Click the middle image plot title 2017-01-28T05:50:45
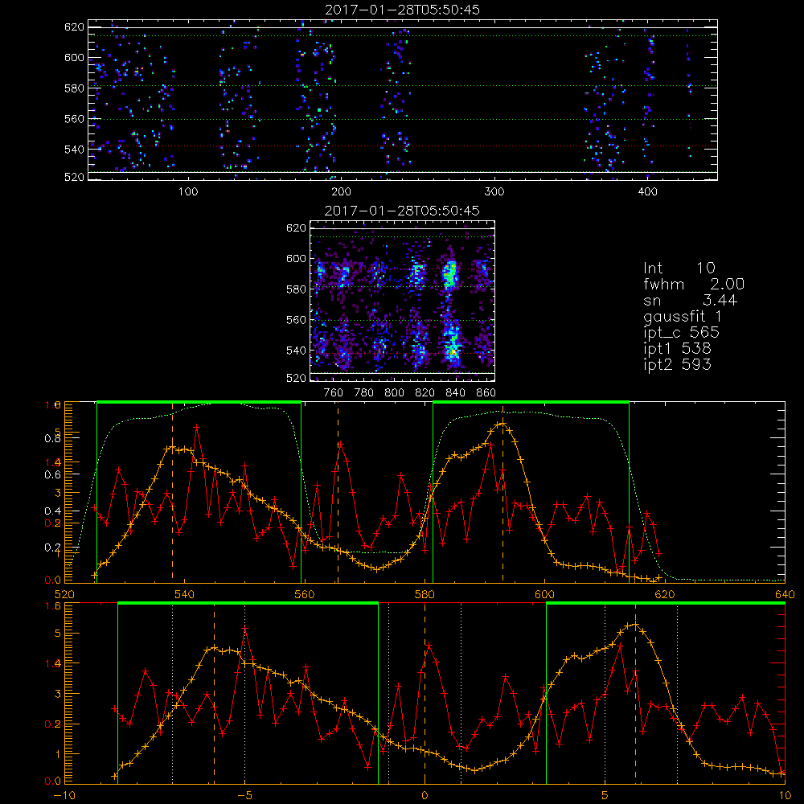The image size is (804, 804). [403, 211]
